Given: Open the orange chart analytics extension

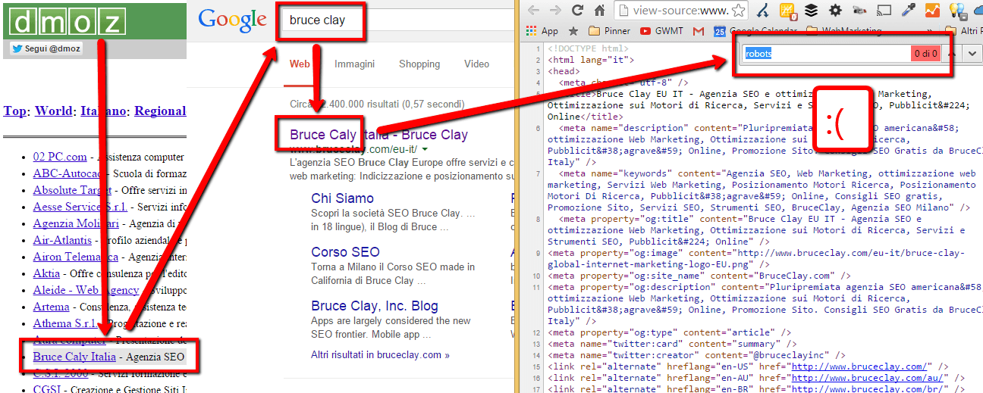Looking at the screenshot, I should pyautogui.click(x=932, y=11).
